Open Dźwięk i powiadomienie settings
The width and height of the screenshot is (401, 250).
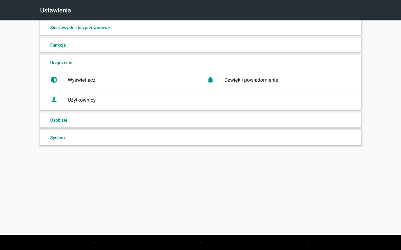[251, 80]
